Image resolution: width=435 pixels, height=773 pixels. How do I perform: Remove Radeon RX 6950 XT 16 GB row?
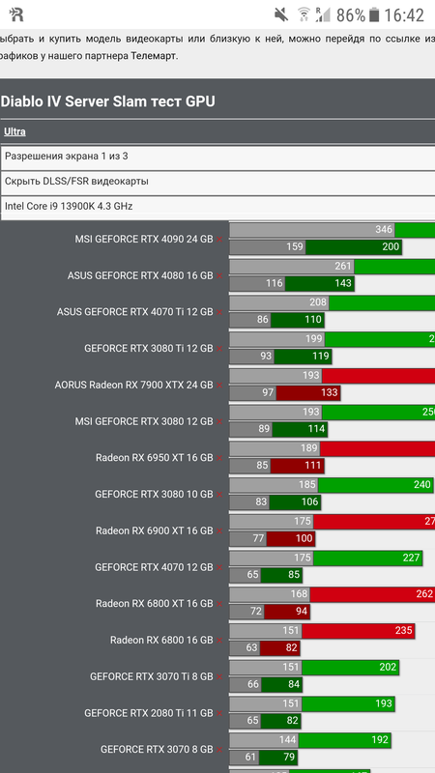click(219, 458)
